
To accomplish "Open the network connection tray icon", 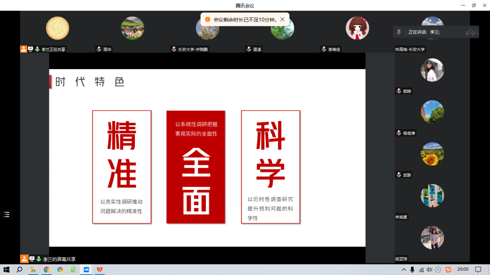I will [421, 269].
